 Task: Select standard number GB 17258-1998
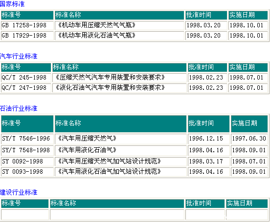pos(24,25)
